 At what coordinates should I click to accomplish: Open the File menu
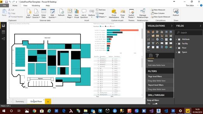coord(4,6)
